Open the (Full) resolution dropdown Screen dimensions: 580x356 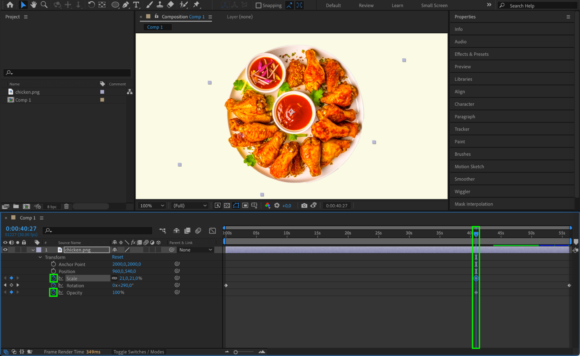point(190,205)
